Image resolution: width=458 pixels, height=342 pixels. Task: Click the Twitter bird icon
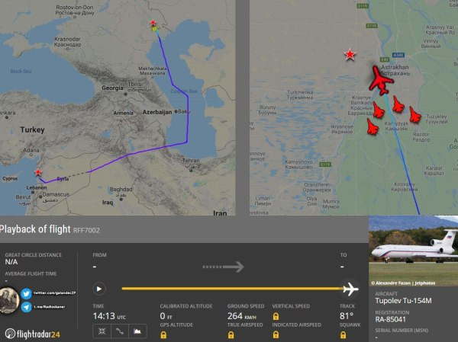27,293
